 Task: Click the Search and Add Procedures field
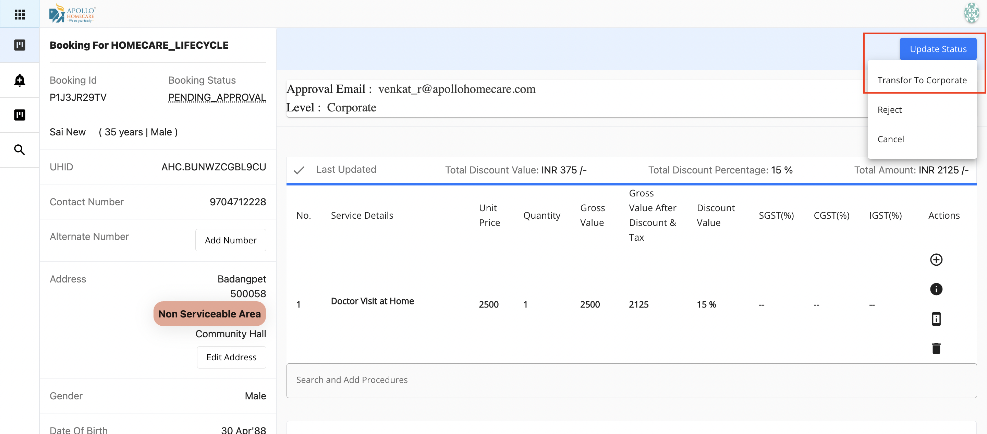point(631,380)
